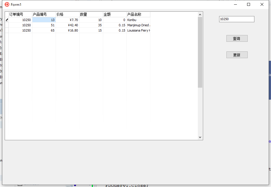Image resolution: width=271 pixels, height=187 pixels.
Task: Click the grid scrollbar down arrow
Action: [x=200, y=137]
